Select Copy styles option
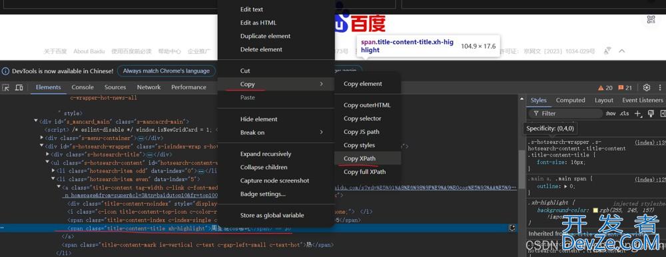This screenshot has width=666, height=257. pos(368,145)
